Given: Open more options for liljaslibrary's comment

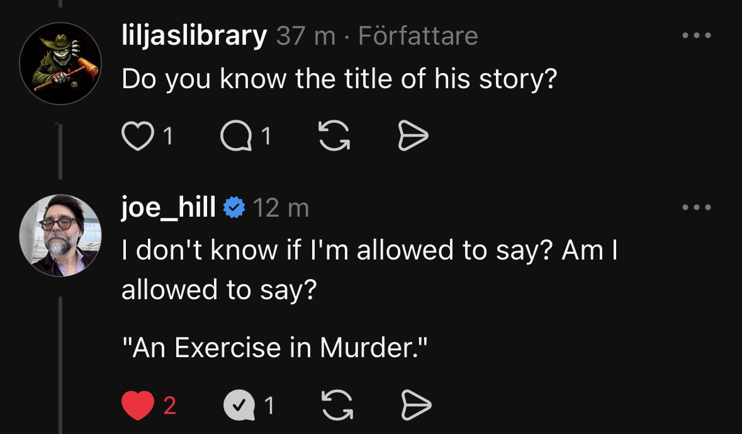Looking at the screenshot, I should 697,36.
